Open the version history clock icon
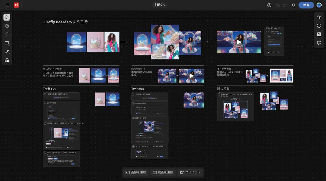Viewport: 326px width, 181px height. (319, 26)
